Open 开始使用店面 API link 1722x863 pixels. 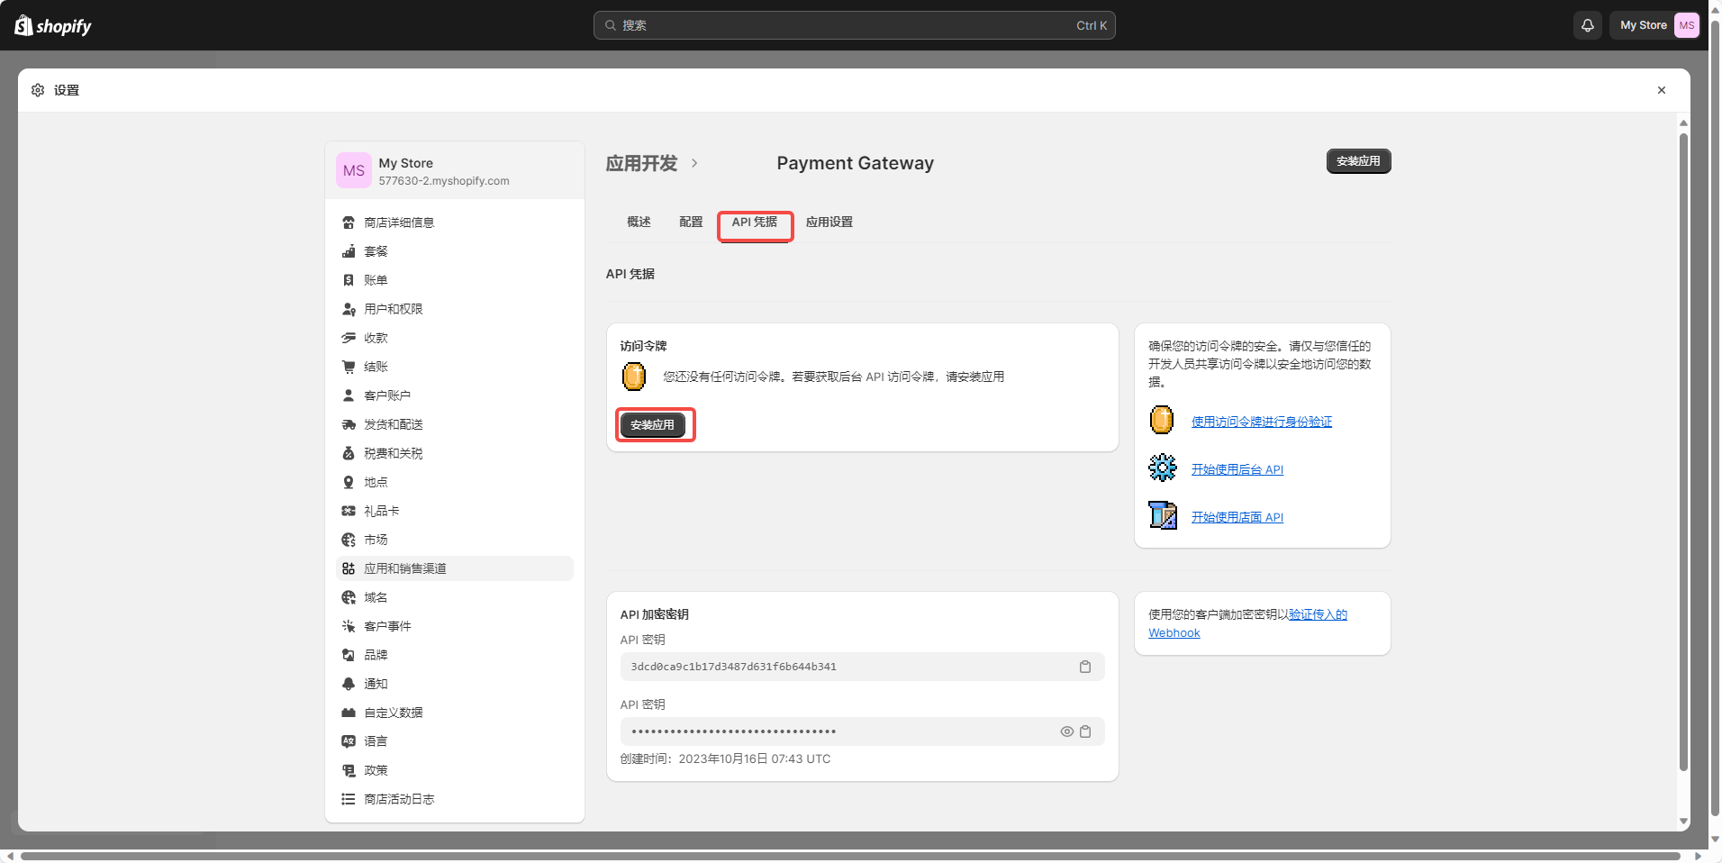click(1237, 517)
